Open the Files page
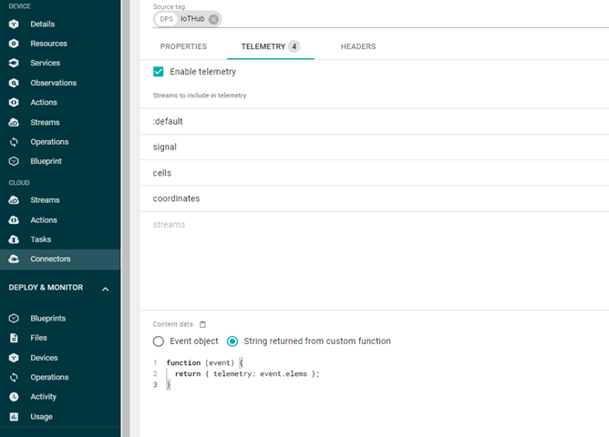The width and height of the screenshot is (609, 437). (39, 338)
